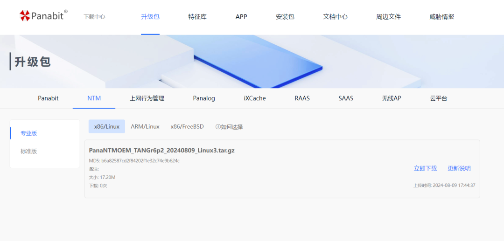The image size is (504, 241).
Task: Open the 安装包 navigation item
Action: point(285,17)
